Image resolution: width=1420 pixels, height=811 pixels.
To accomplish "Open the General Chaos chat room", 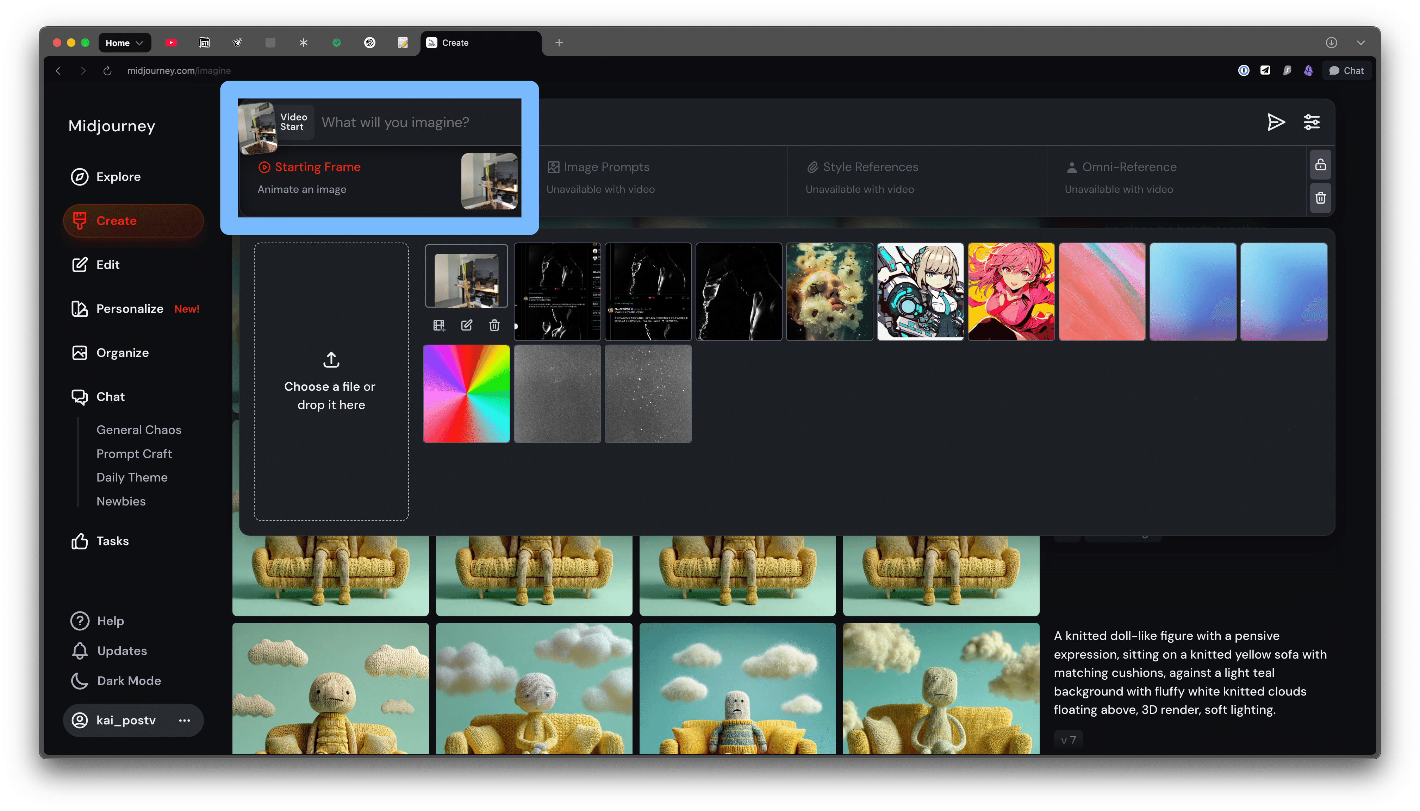I will tap(139, 429).
